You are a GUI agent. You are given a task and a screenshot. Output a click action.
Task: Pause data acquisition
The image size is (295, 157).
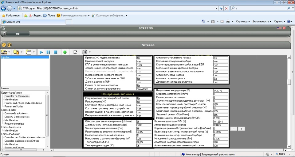[x=48, y=52]
